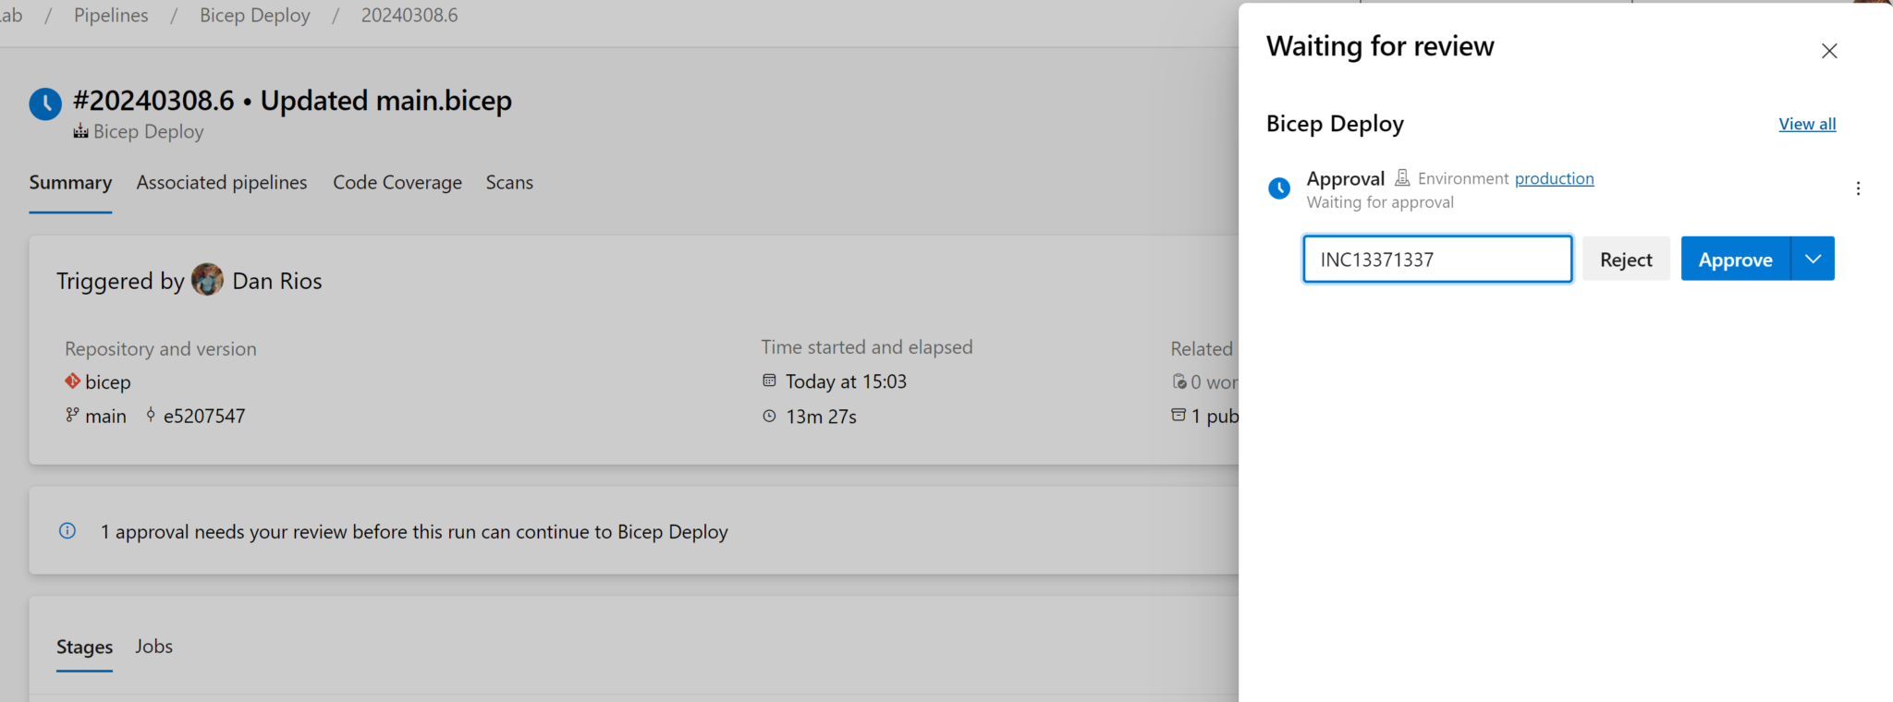Click the environment icon next to Approval

coord(1402,177)
